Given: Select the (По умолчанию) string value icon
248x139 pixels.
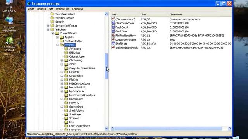Looking at the screenshot, I should [113, 19].
